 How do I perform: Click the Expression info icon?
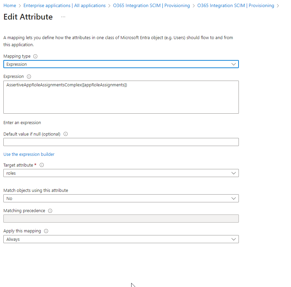[29, 77]
